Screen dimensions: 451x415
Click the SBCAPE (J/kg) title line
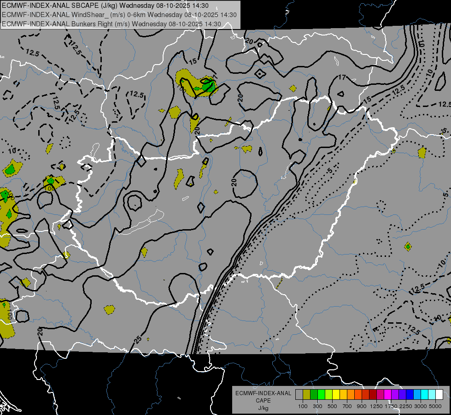(105, 6)
